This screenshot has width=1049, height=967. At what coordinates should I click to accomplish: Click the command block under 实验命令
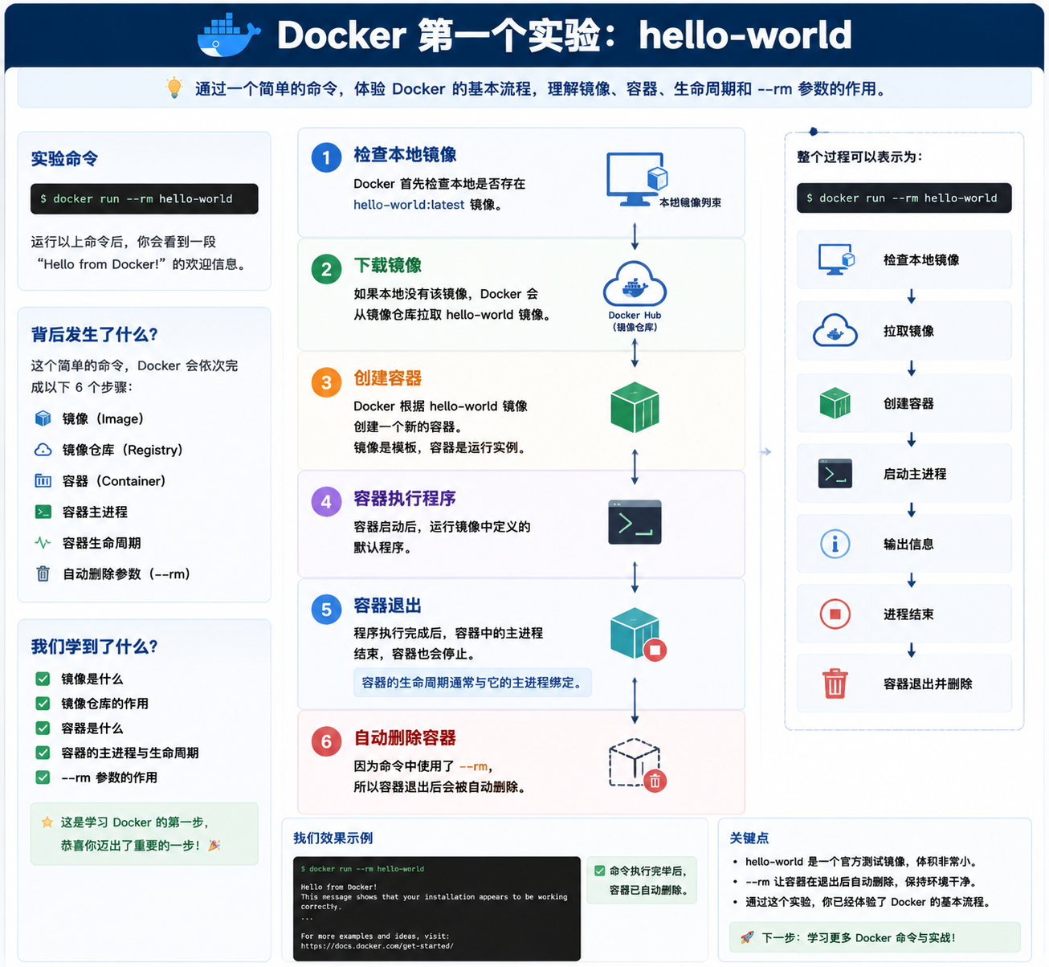(145, 199)
